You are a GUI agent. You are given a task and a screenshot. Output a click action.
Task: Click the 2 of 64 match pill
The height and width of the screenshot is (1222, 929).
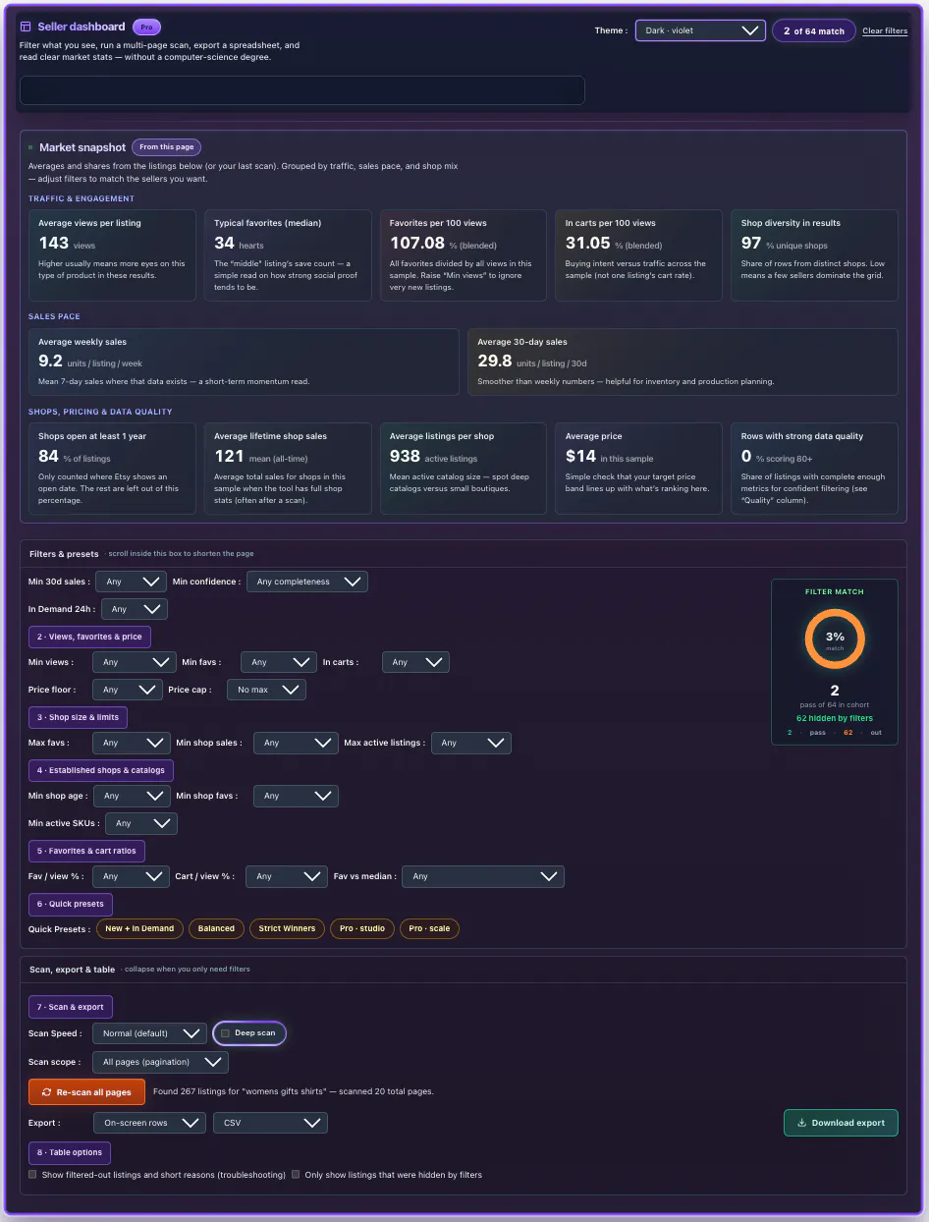(814, 31)
